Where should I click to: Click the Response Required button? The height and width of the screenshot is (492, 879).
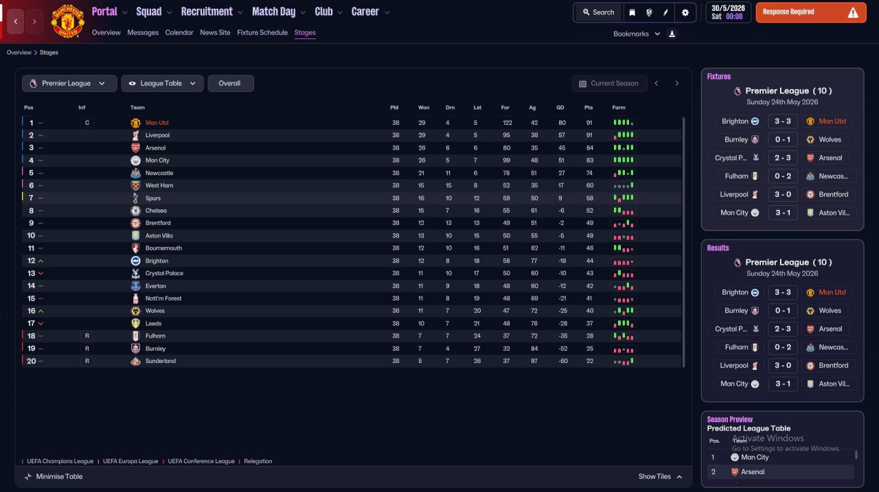pos(811,12)
